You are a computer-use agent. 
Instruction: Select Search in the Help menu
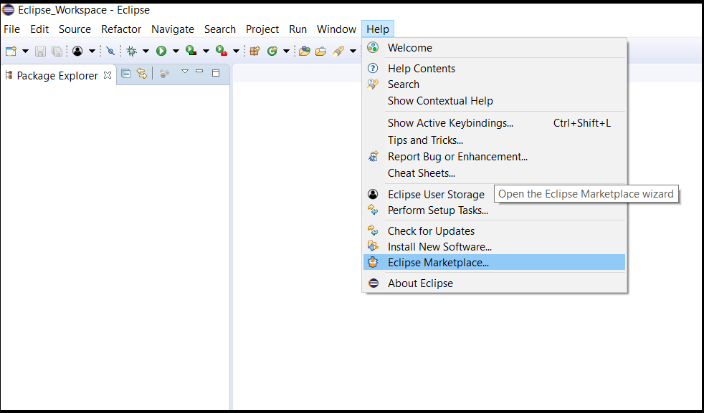pos(494,84)
